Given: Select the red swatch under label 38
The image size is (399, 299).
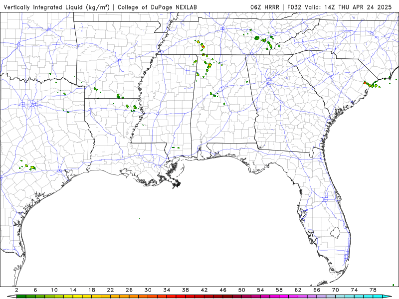Looking at the screenshot, I should click(190, 297).
